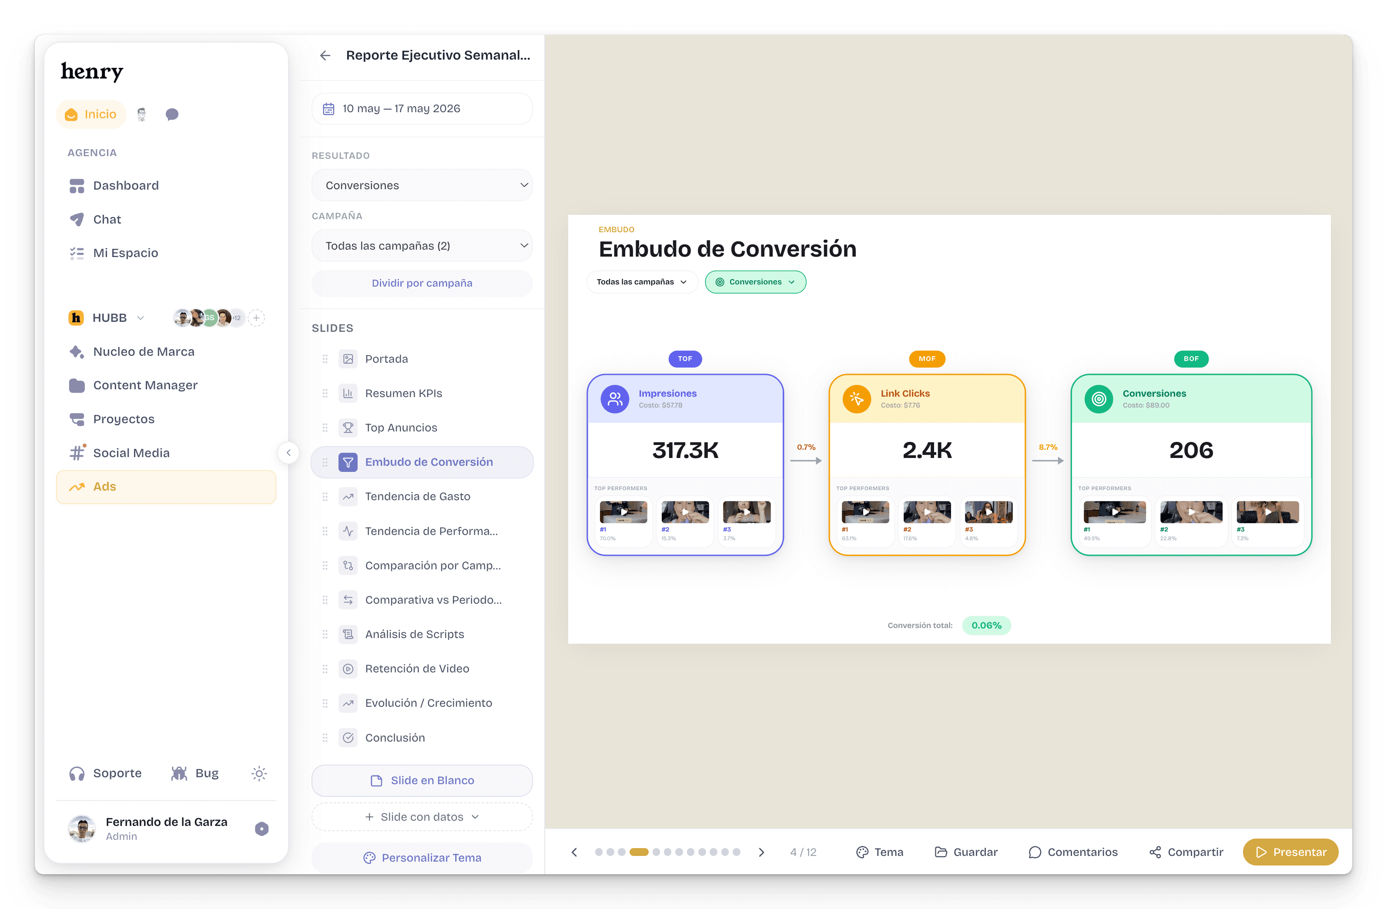Click the Soporte headset icon

(77, 773)
